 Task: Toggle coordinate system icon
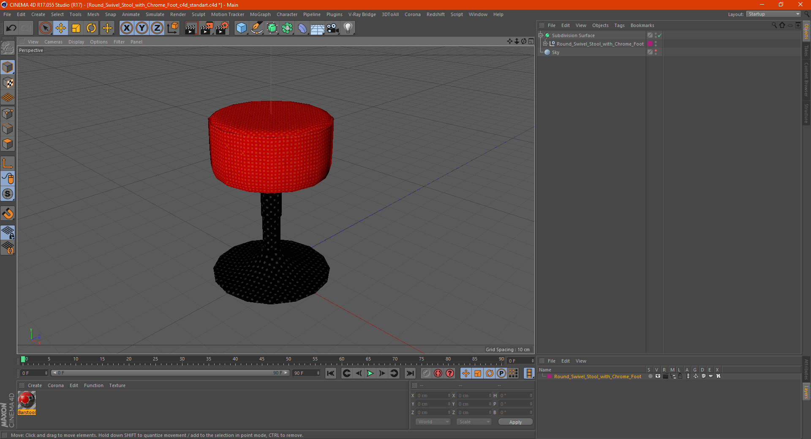coord(172,28)
